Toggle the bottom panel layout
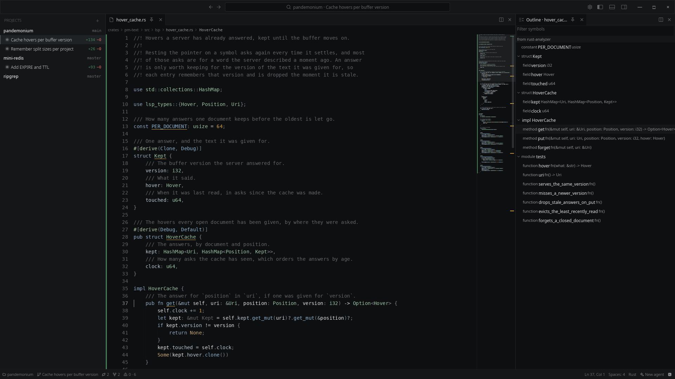 pyautogui.click(x=612, y=7)
